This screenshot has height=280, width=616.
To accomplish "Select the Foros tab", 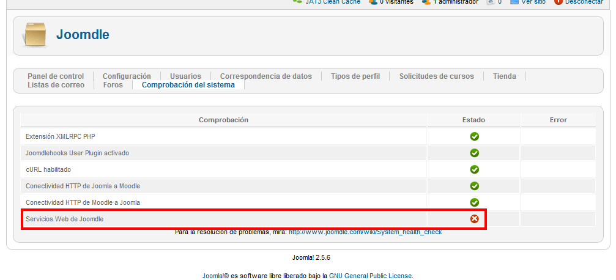I will [113, 85].
